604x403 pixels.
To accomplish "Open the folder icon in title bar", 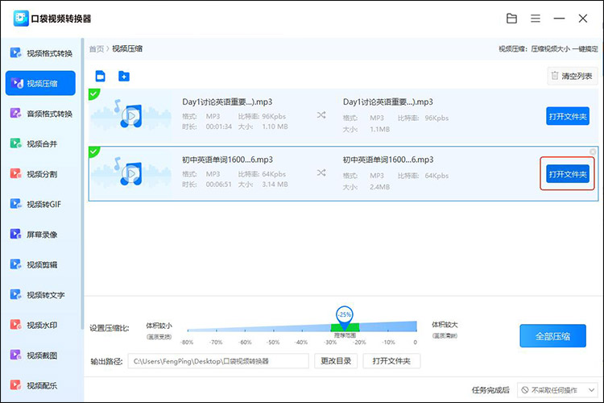I will point(511,18).
